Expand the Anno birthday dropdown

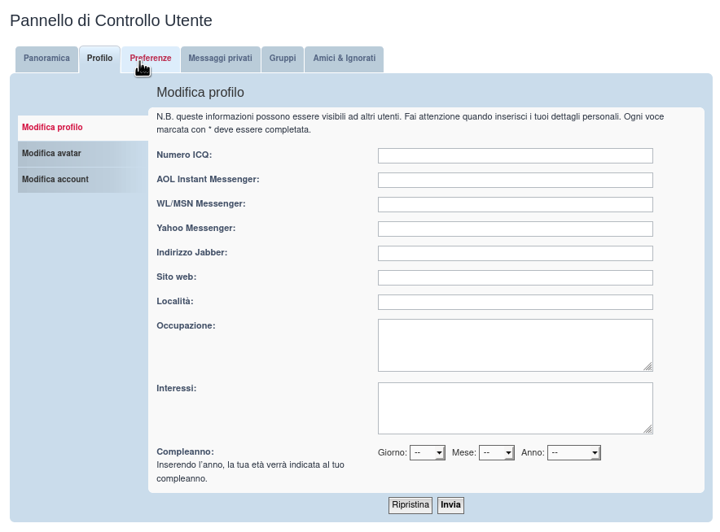point(573,452)
